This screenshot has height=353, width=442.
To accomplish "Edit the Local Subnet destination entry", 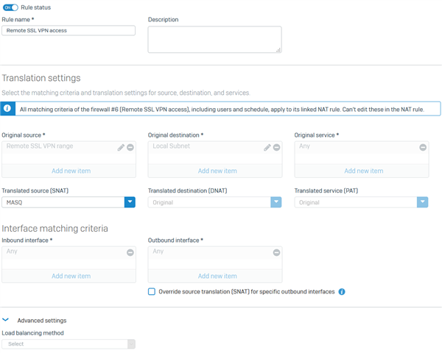I will coord(267,148).
